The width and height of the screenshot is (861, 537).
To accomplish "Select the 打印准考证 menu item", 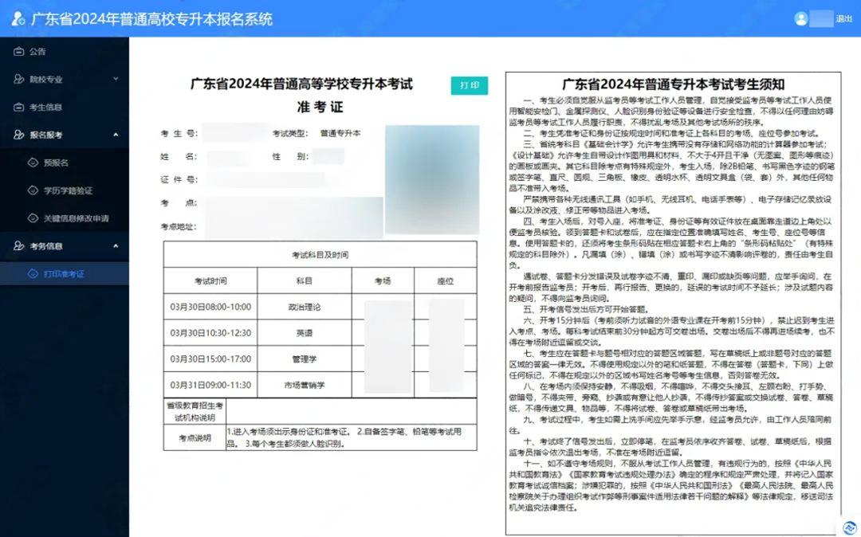I will [x=64, y=274].
